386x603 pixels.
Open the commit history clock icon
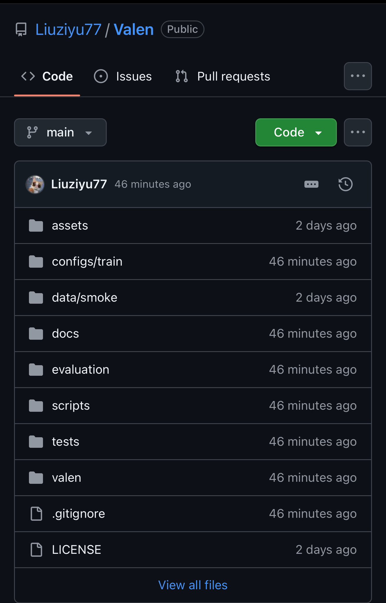[345, 184]
